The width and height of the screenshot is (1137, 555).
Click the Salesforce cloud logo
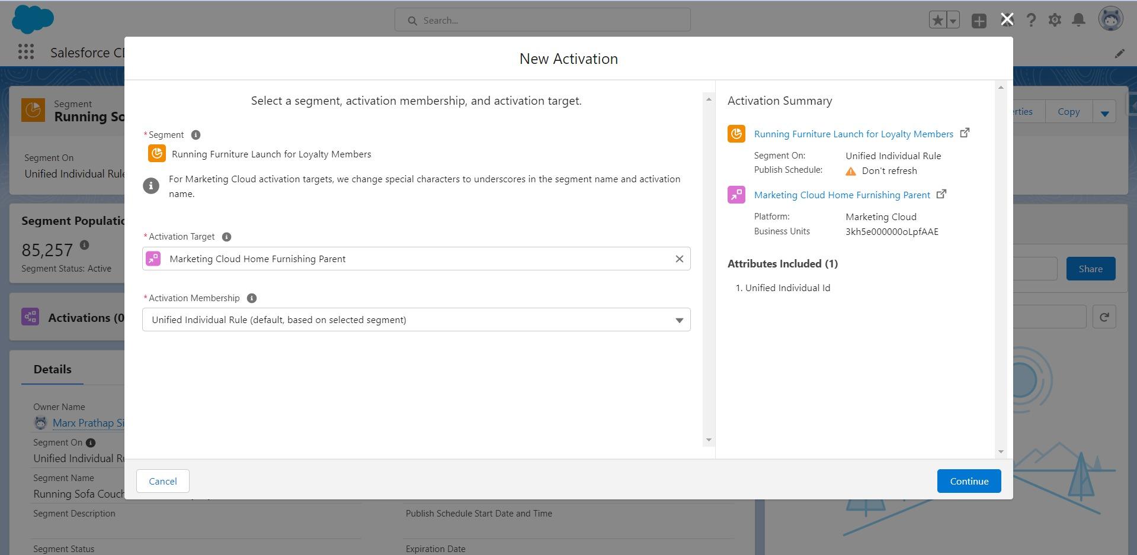tap(33, 20)
